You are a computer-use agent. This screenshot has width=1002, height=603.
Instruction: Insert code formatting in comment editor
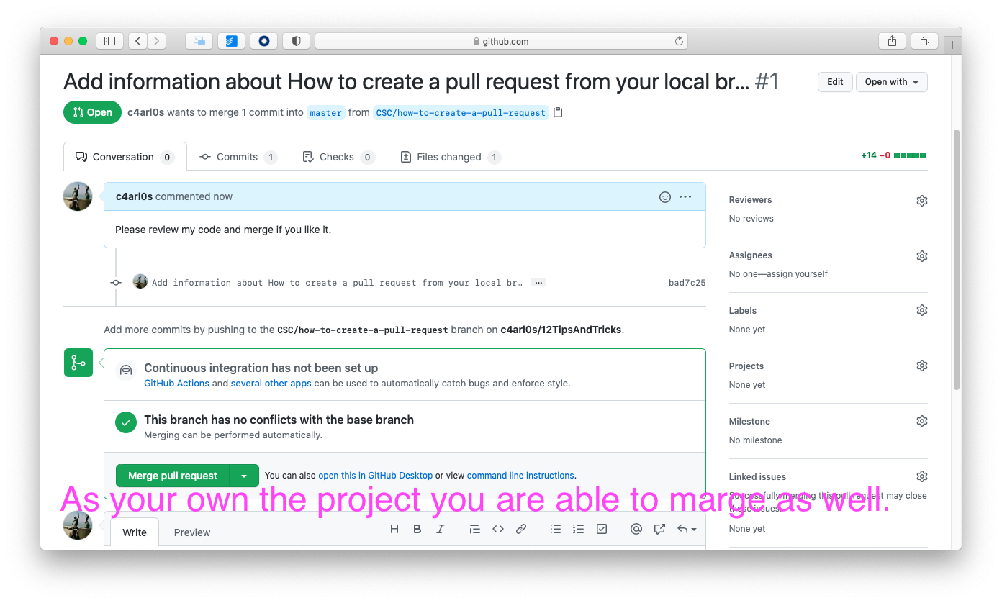[497, 529]
